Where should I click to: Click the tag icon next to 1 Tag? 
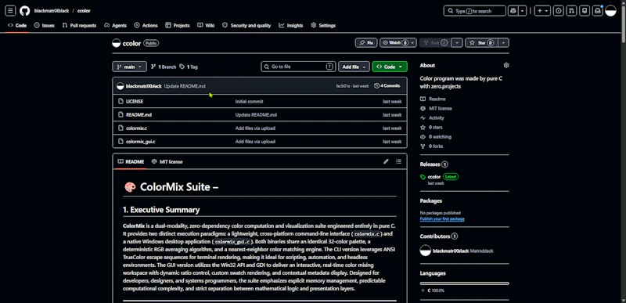[182, 67]
